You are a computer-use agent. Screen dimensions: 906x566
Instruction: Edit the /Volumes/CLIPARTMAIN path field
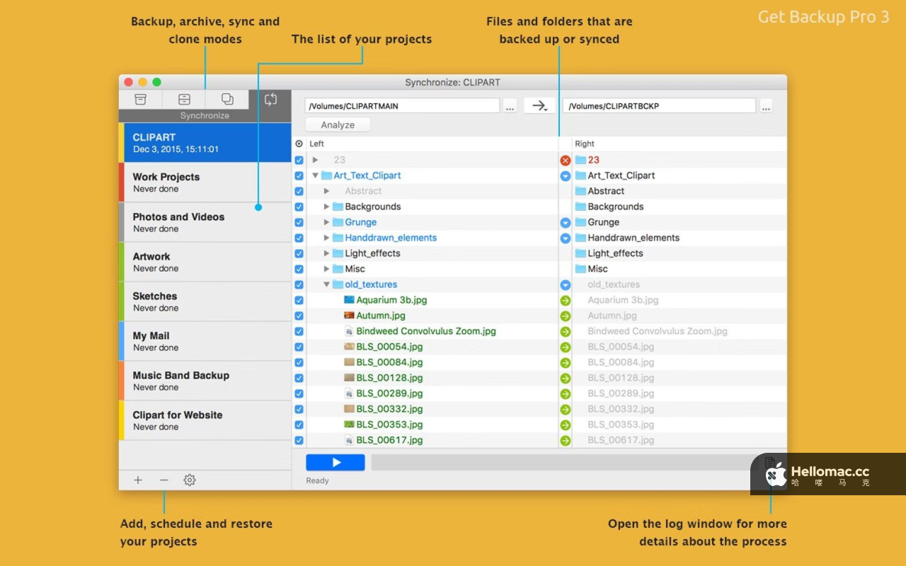(403, 106)
